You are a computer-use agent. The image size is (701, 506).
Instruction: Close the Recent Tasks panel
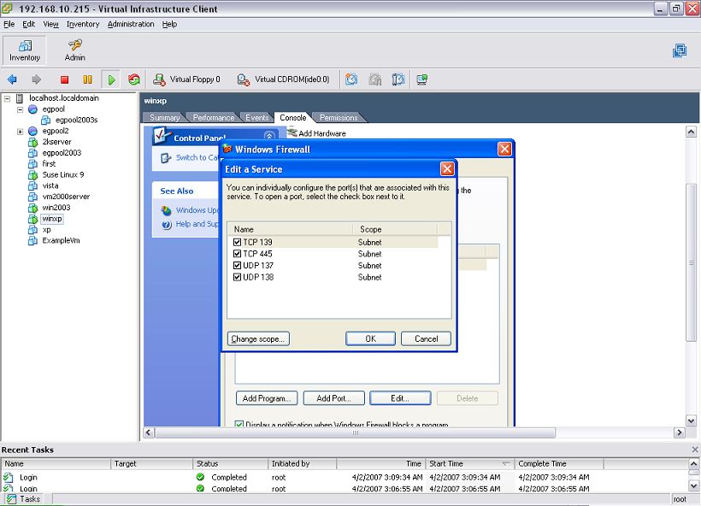click(695, 450)
